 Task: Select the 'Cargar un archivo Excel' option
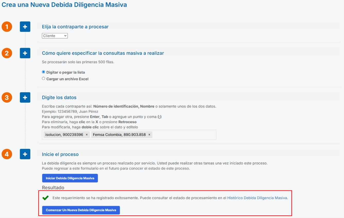tap(43, 79)
